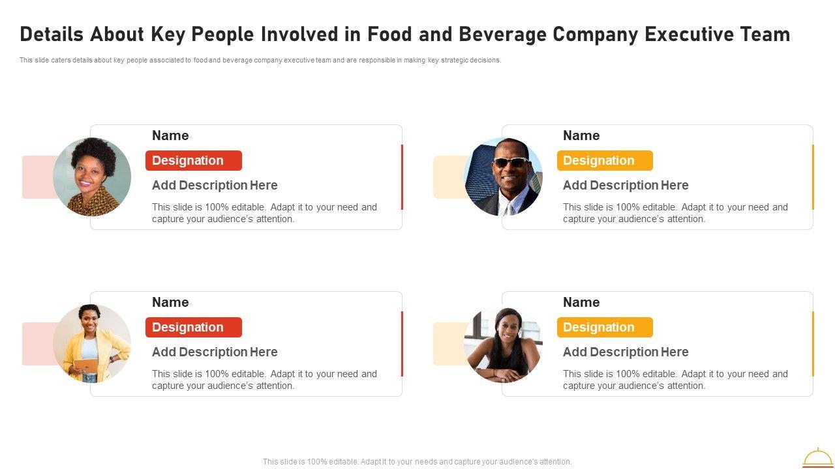
Task: Click the orange Designation label in top-right card
Action: [x=605, y=161]
